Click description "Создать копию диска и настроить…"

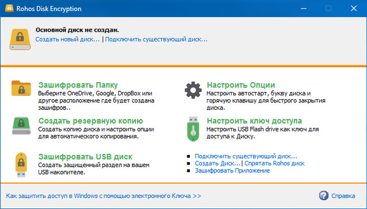pyautogui.click(x=96, y=133)
